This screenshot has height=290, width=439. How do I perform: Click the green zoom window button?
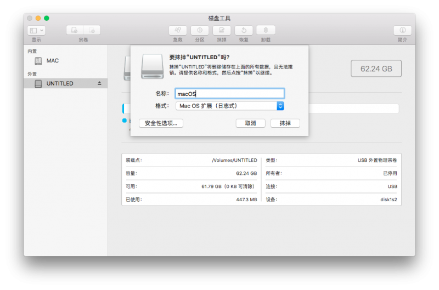[47, 18]
